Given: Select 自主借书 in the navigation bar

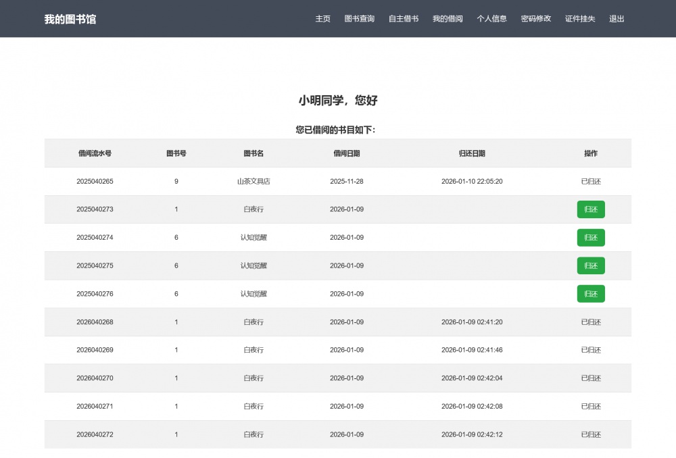Looking at the screenshot, I should coord(404,19).
